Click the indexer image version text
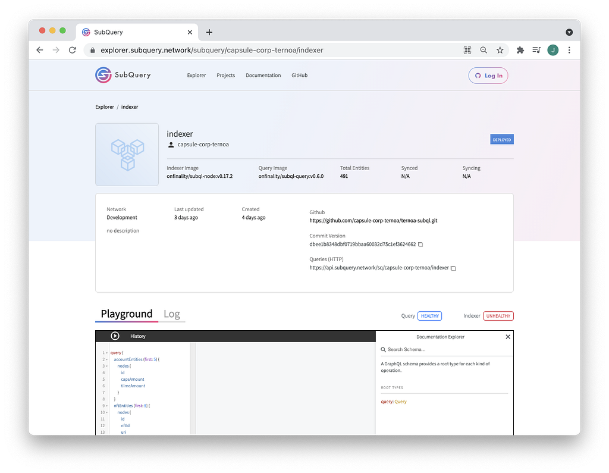 [x=200, y=177]
